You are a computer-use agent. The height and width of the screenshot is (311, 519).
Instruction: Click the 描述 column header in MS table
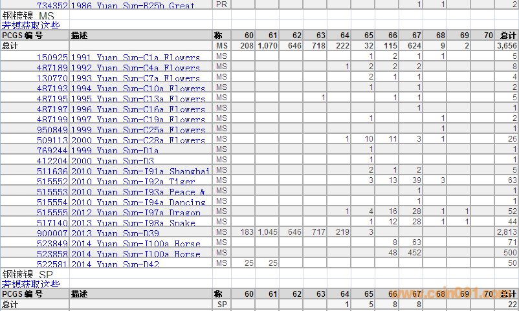coord(80,35)
